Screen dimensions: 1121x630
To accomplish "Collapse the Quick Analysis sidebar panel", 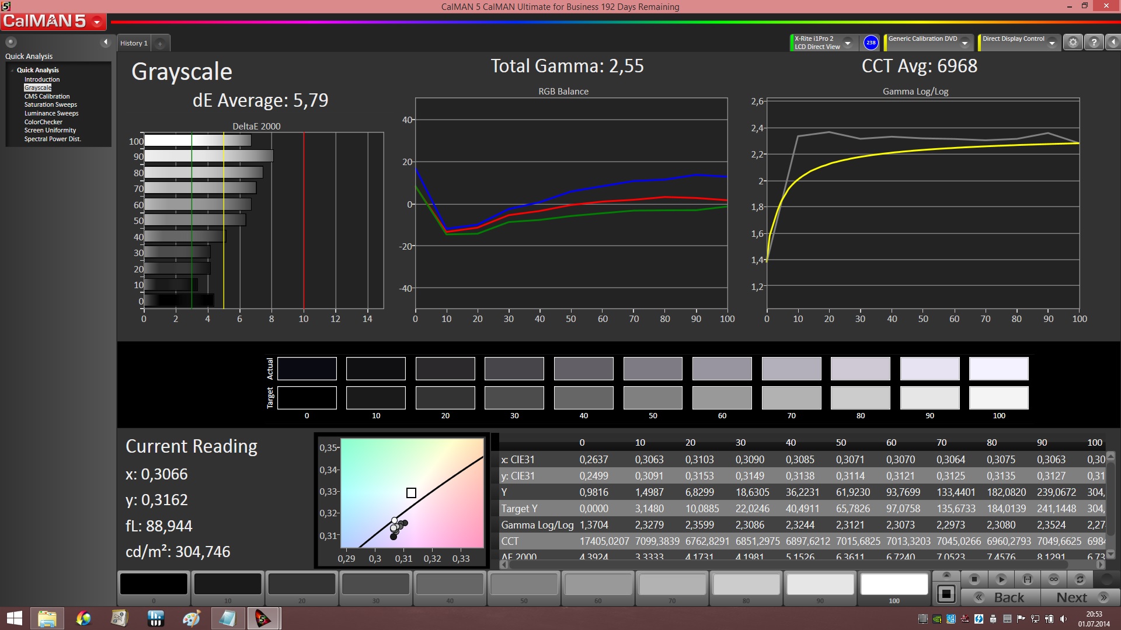I will [x=106, y=42].
